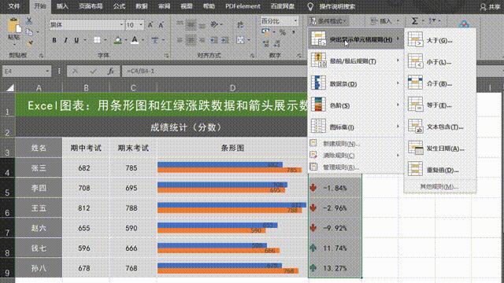
Task: Open the font size 10 dropdown
Action: [141, 24]
